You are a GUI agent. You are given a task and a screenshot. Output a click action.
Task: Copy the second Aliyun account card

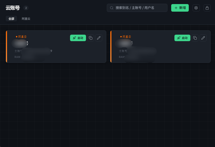(x=195, y=38)
